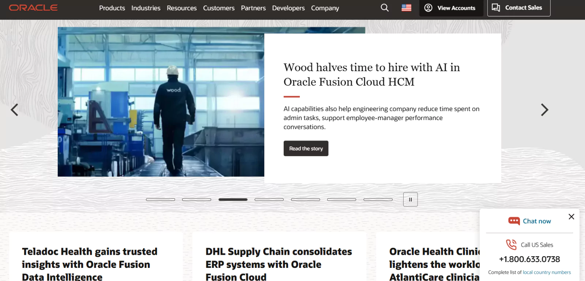Click the user profile icon in View Accounts

pyautogui.click(x=428, y=8)
